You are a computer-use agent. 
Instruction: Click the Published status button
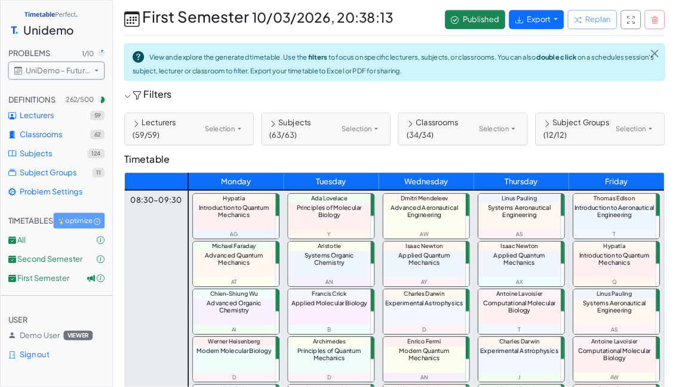coord(475,20)
